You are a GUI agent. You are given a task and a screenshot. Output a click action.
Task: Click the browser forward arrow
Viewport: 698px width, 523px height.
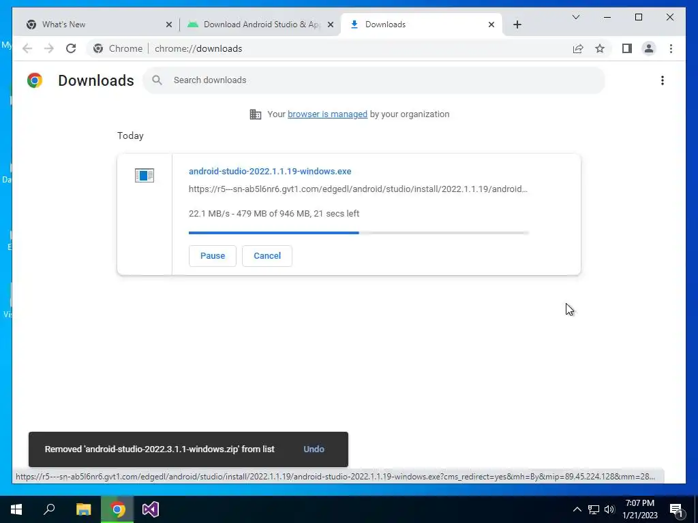tap(49, 48)
